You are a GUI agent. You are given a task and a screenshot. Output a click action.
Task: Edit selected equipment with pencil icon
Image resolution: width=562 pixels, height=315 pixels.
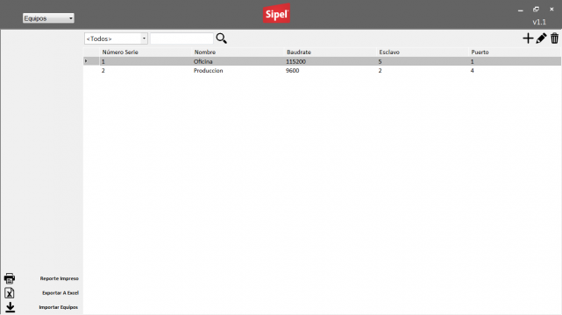pos(541,38)
